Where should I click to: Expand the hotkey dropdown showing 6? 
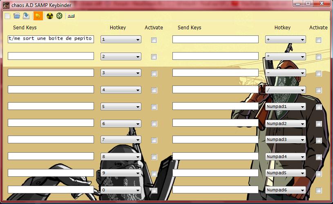click(x=121, y=124)
